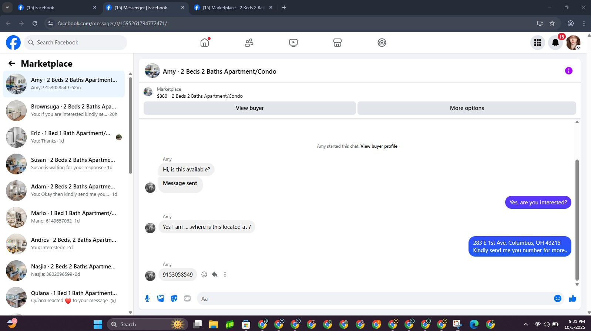Open File Explorer from the taskbar
This screenshot has height=331, width=591.
click(x=214, y=324)
